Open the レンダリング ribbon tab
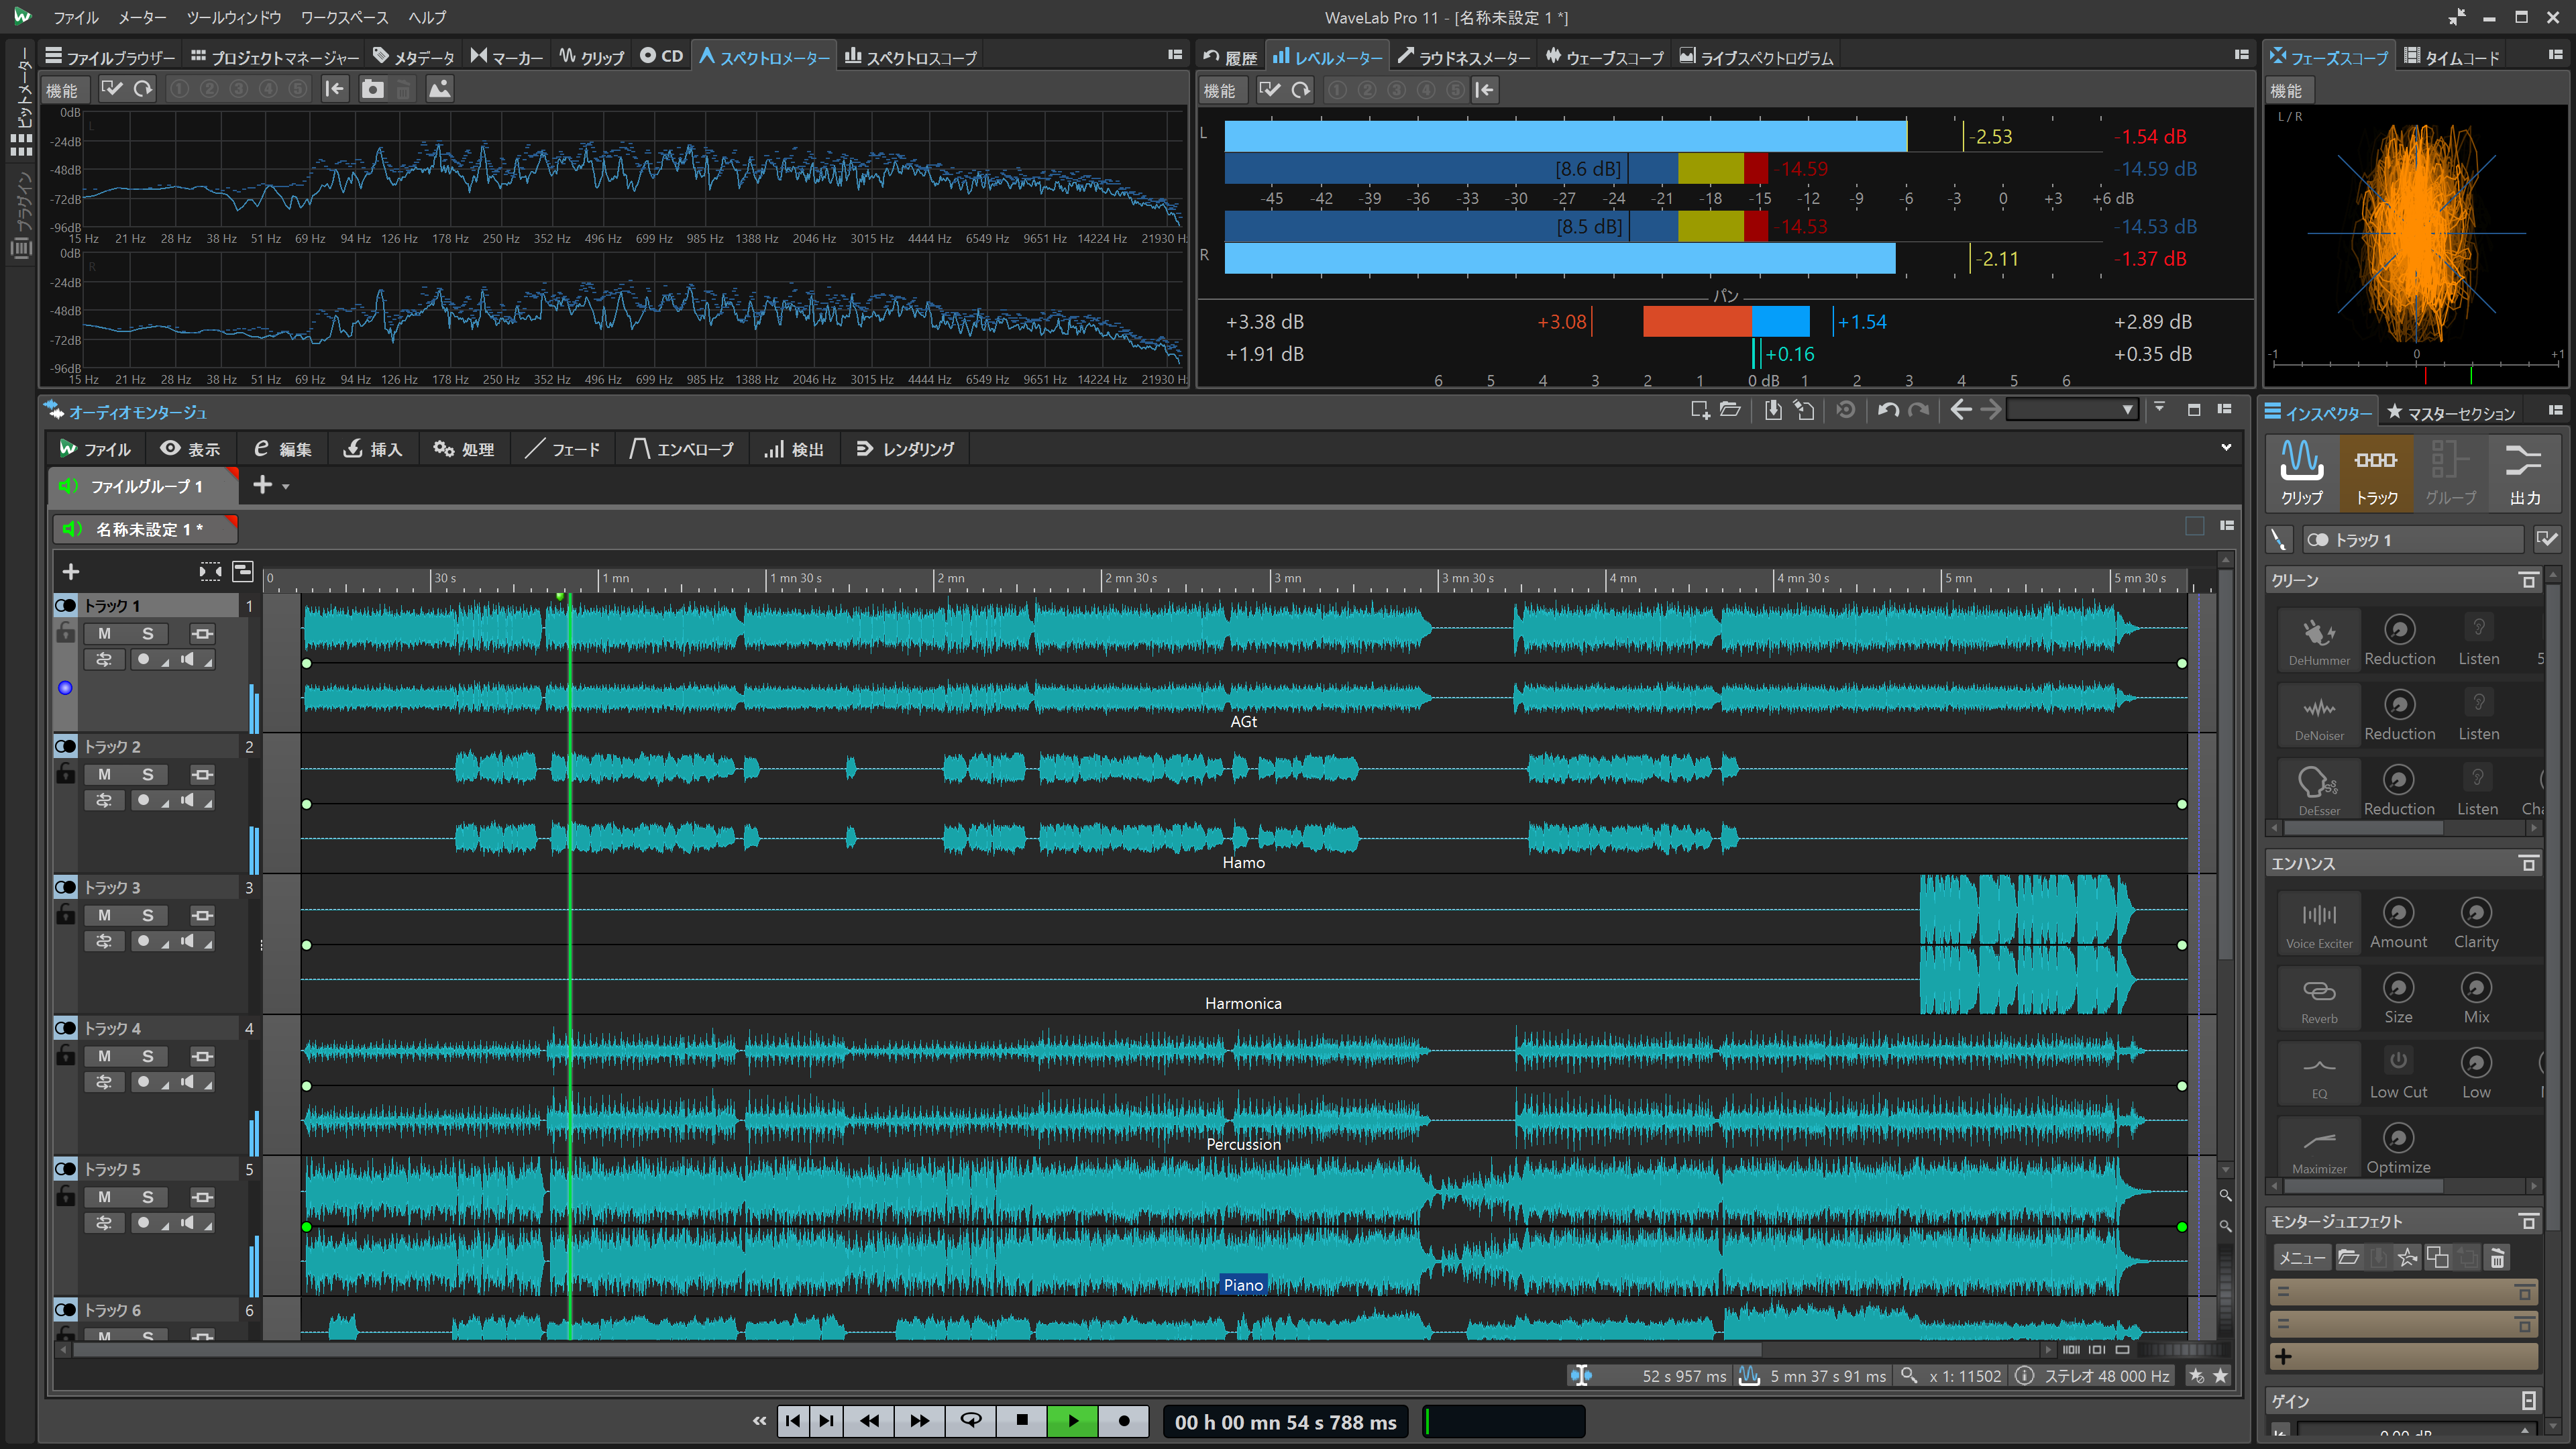Image resolution: width=2576 pixels, height=1449 pixels. coord(906,449)
